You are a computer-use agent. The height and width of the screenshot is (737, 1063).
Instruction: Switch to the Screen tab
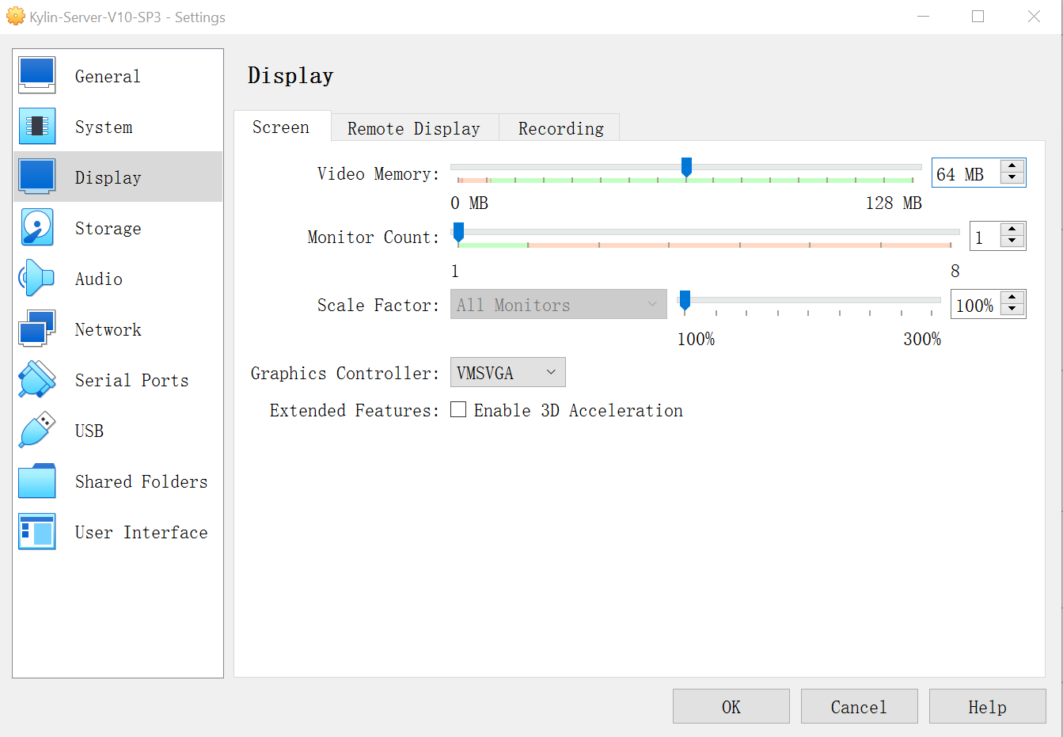tap(282, 127)
